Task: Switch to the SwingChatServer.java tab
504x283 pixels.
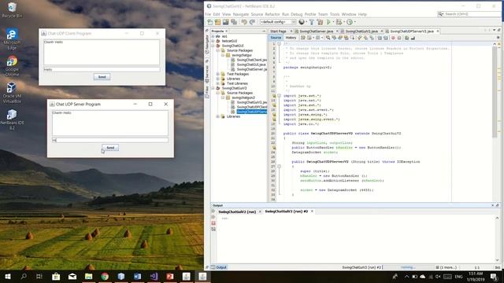Action: click(317, 31)
